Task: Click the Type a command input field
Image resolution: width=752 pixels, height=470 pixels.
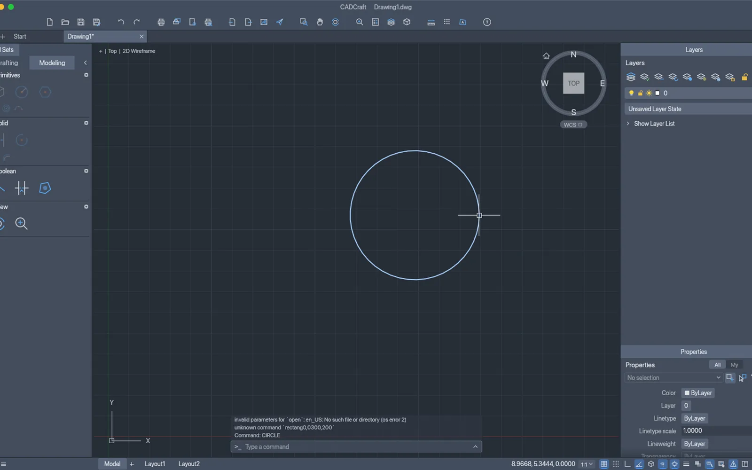Action: point(356,447)
